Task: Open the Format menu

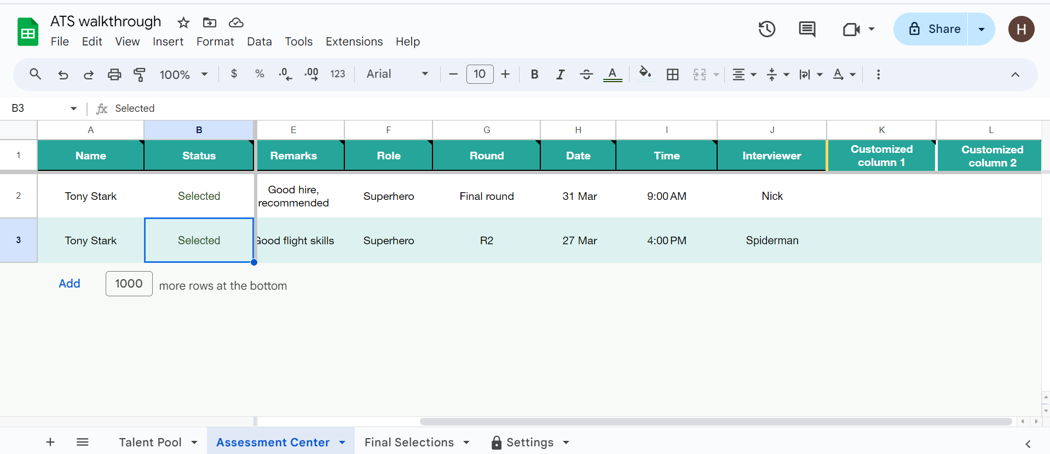Action: (x=215, y=42)
